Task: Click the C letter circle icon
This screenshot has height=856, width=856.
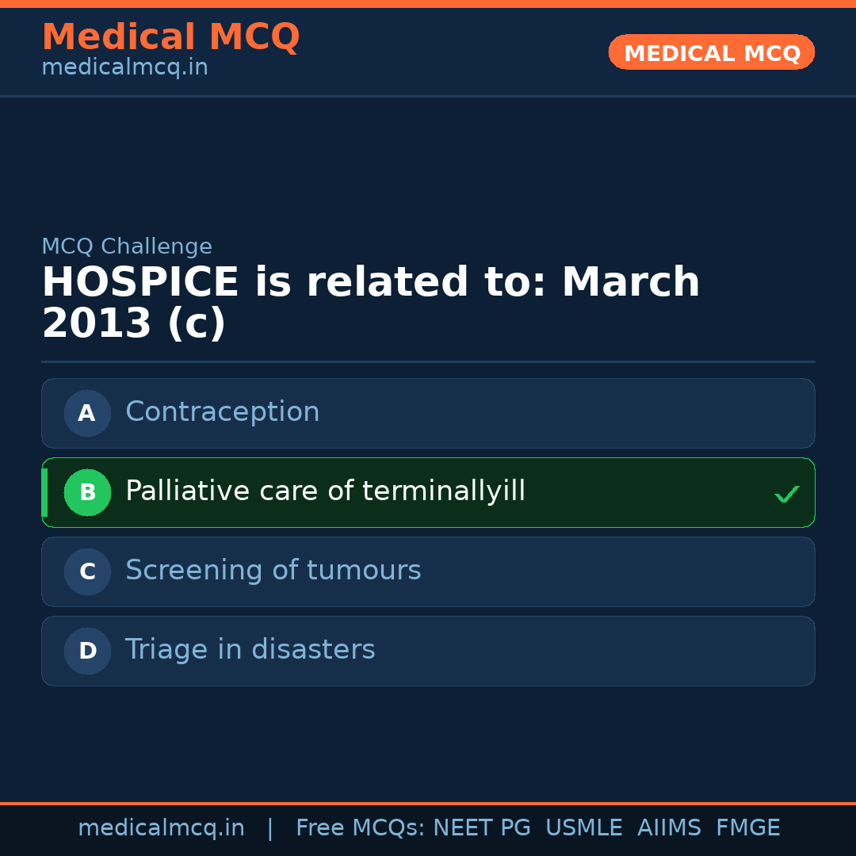Action: pos(87,571)
